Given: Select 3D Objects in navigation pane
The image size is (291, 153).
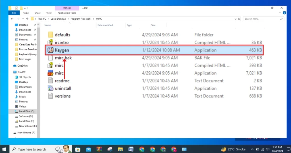Looking at the screenshot, I should [x=25, y=77].
